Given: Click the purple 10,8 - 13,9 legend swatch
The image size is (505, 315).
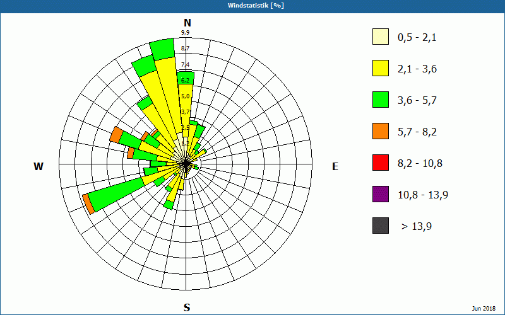Looking at the screenshot, I should pos(381,194).
